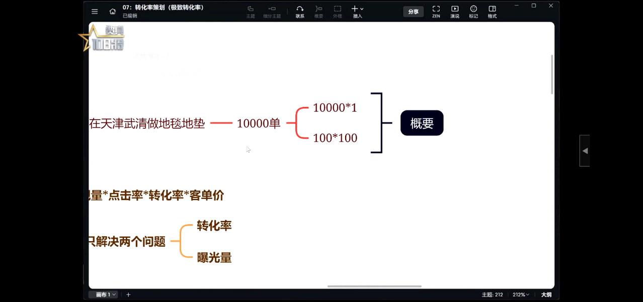Click the 主题 topic tool
This screenshot has width=643, height=302.
(250, 11)
